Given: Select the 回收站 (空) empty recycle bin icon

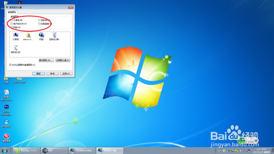Looking at the screenshot, I should (x=16, y=49).
